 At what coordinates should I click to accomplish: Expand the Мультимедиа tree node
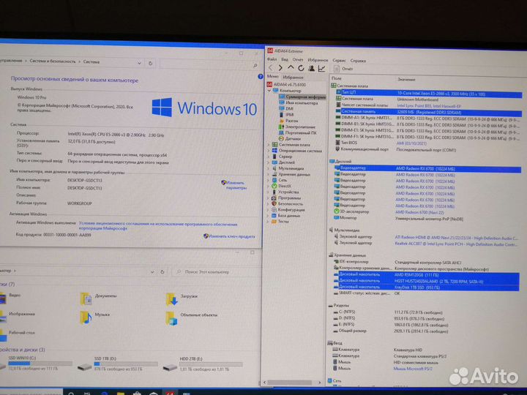coord(269,168)
